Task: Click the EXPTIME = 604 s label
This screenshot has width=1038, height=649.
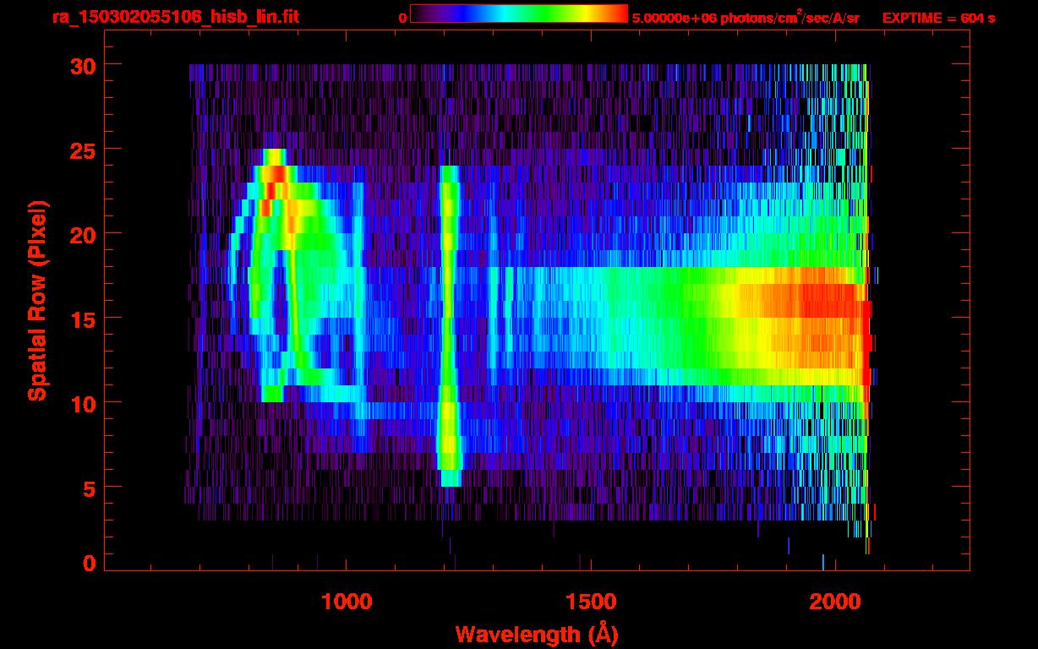Action: (x=938, y=18)
